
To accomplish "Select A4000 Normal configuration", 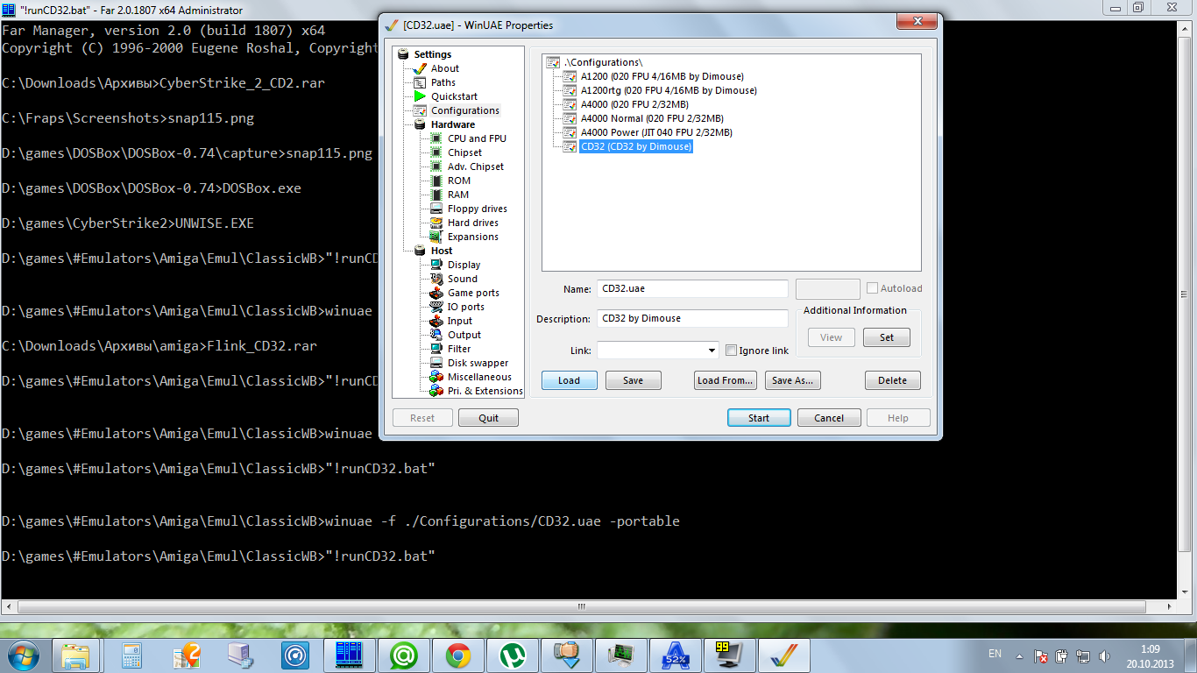I will (x=652, y=118).
